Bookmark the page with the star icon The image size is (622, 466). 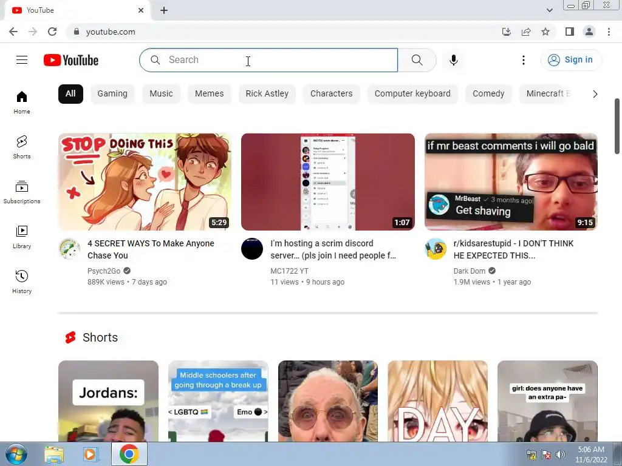tap(545, 32)
